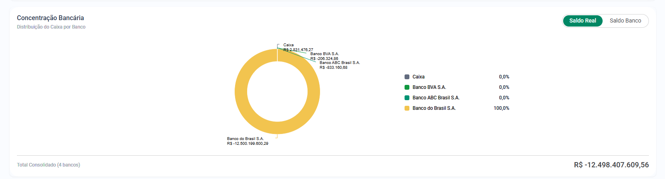Image resolution: width=665 pixels, height=179 pixels.
Task: Click the Distribuição do Caixa por Banco subtitle
Action: click(51, 27)
